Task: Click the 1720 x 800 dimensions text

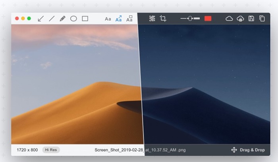Action: tap(27, 150)
